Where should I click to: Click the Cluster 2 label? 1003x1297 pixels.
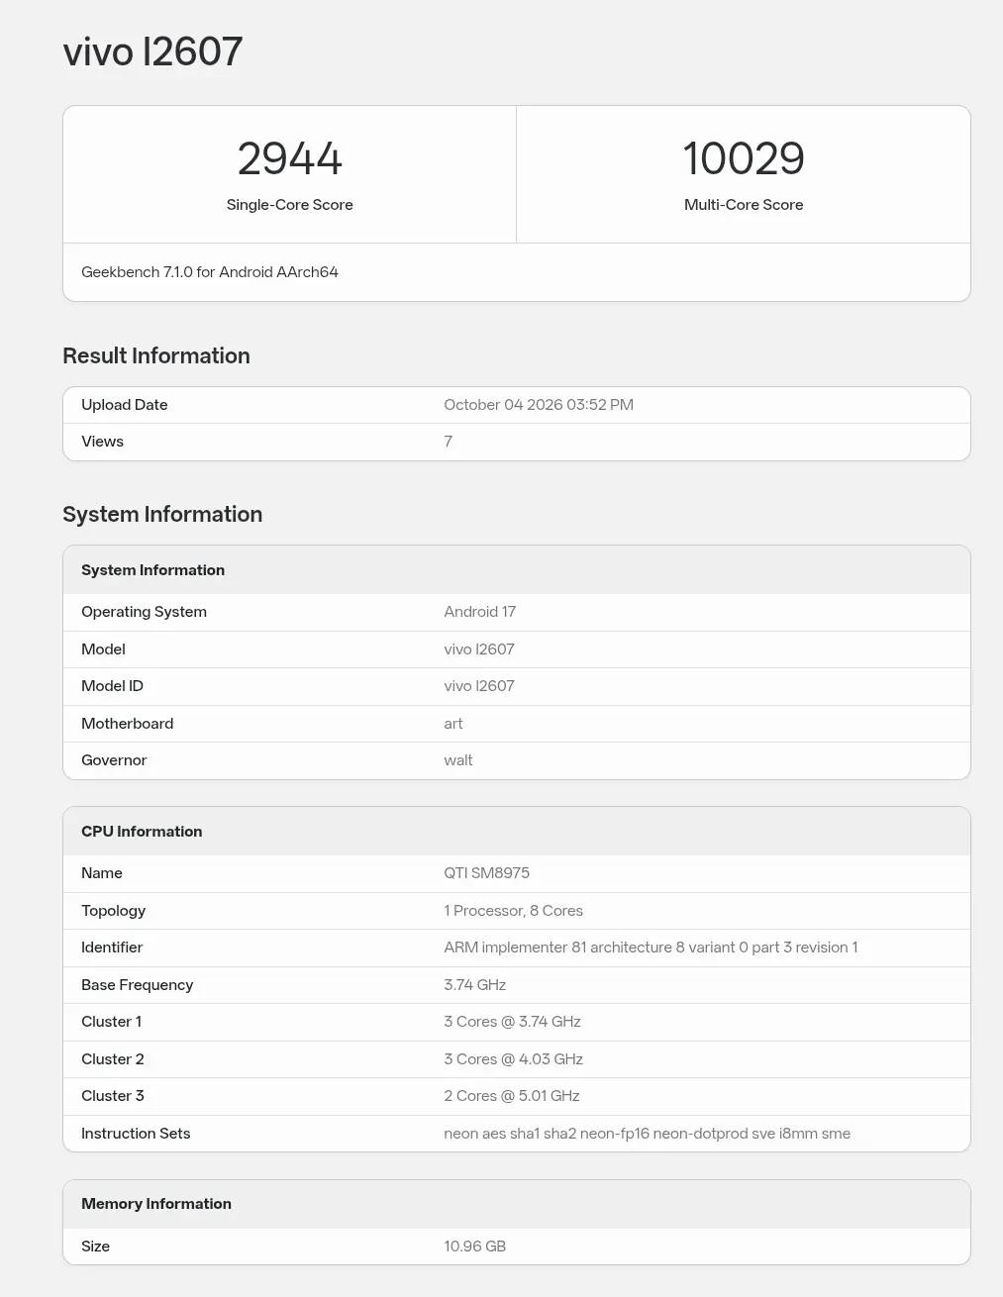pos(113,1059)
